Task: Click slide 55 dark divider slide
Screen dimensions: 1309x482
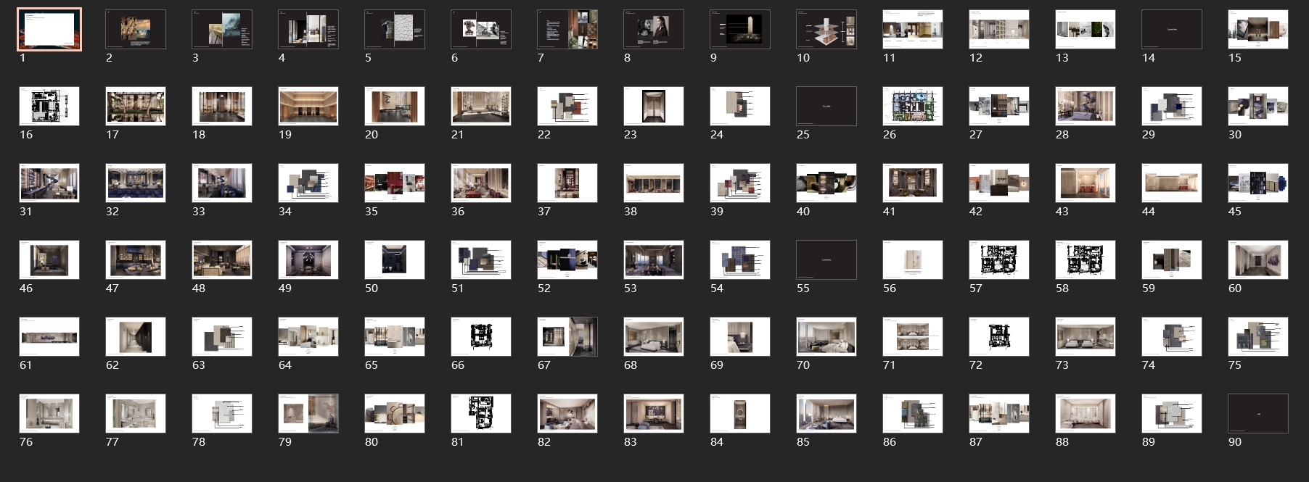Action: tap(826, 260)
